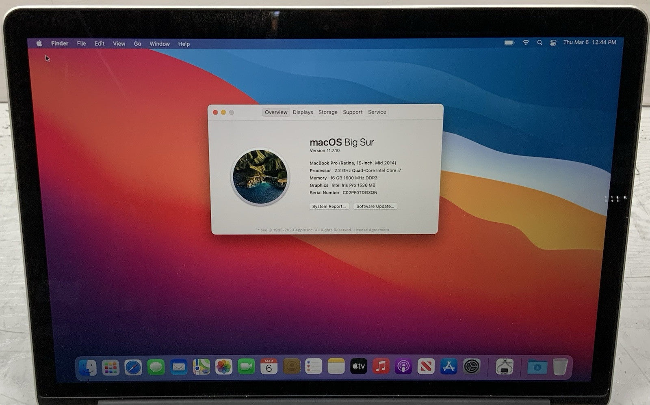Launch Maps from the Dock
Viewport: 650px width, 405px height.
click(201, 367)
